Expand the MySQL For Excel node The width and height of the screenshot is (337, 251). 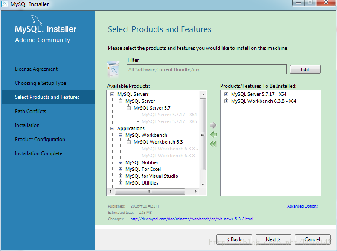click(120, 170)
